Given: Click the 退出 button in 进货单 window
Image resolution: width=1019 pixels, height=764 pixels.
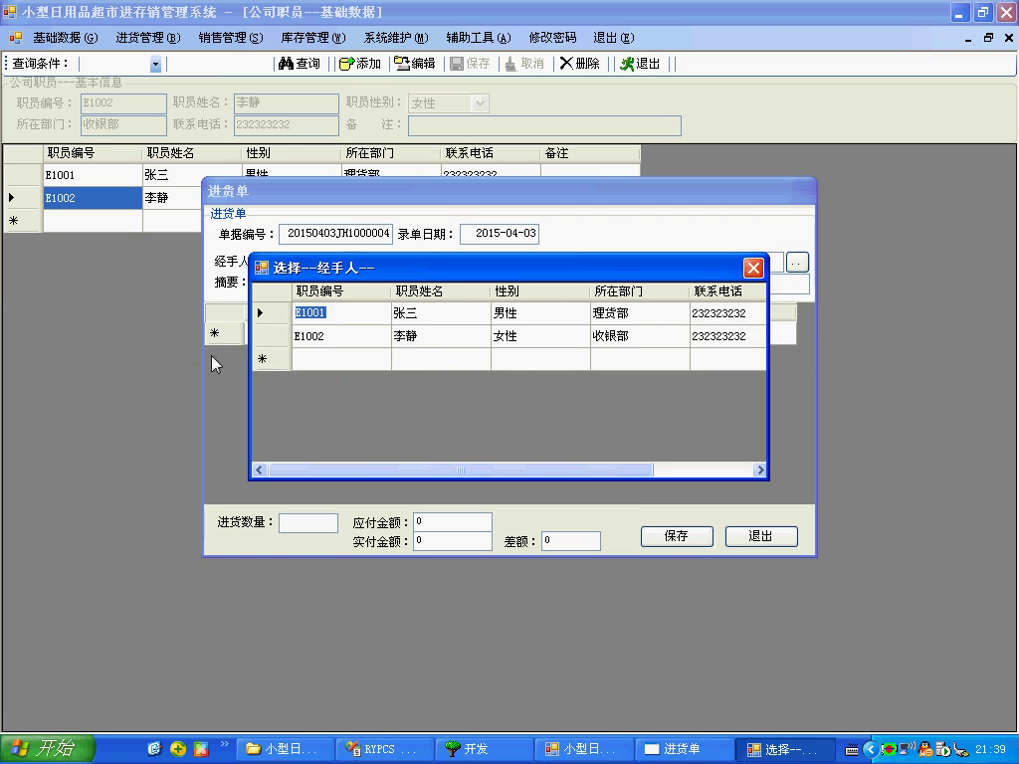Looking at the screenshot, I should tap(761, 536).
